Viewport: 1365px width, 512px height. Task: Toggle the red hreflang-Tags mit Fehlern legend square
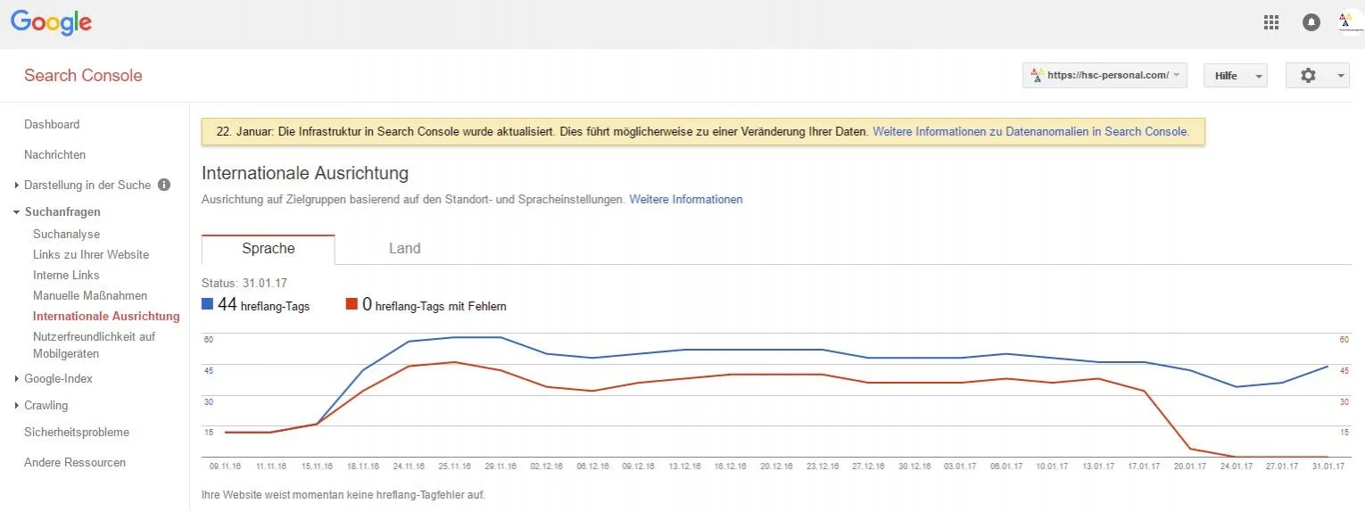click(x=352, y=304)
